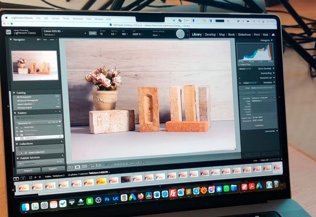Open the Book module

pos(231,35)
